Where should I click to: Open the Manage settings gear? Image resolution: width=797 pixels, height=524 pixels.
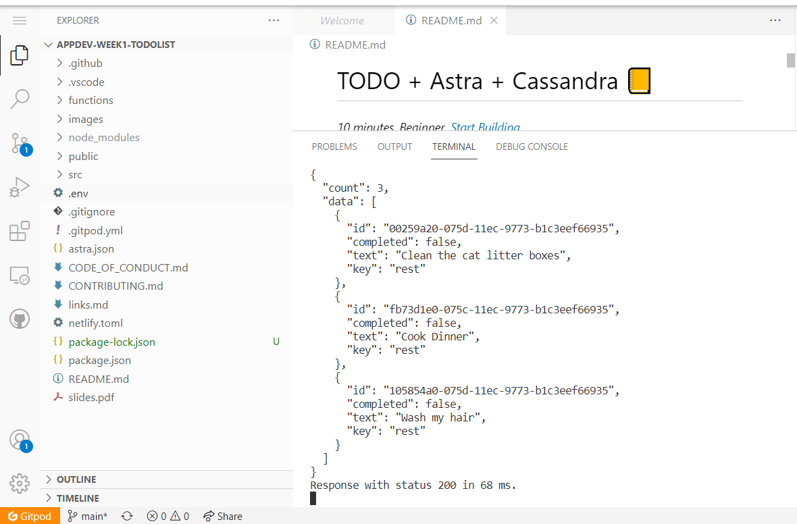coord(20,483)
